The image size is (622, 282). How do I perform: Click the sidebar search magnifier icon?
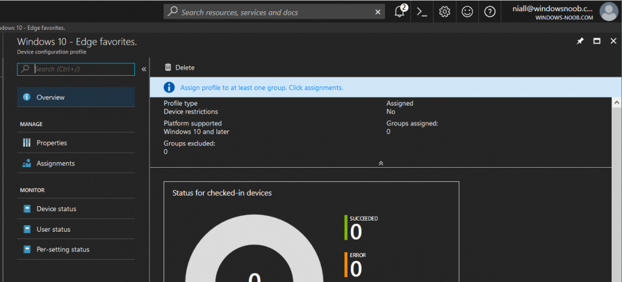click(25, 69)
